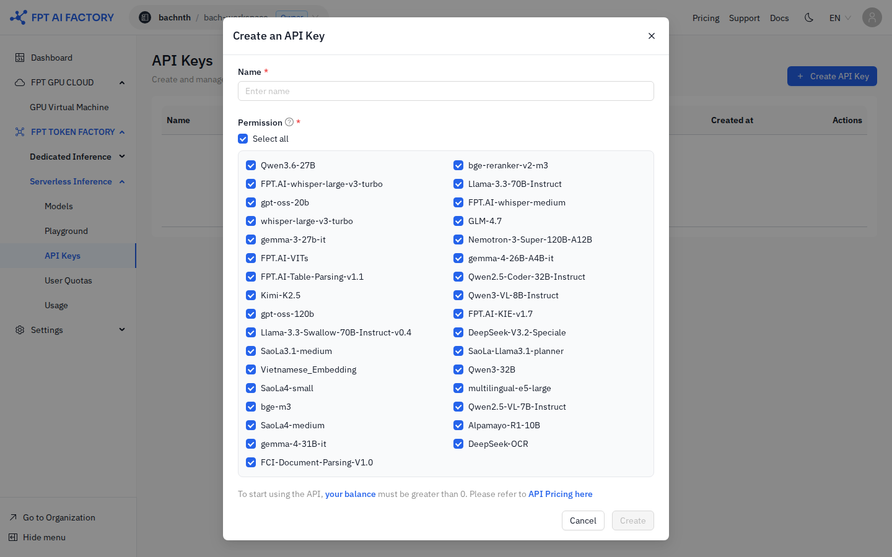Screen dimensions: 892x557
Task: Open the API Pricing here link
Action: point(560,494)
